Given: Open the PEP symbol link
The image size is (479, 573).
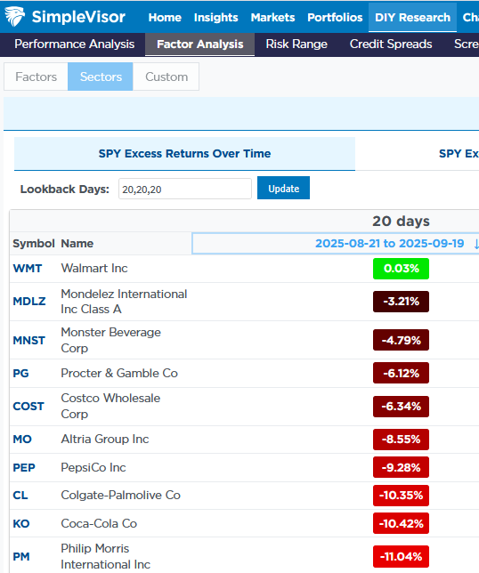Looking at the screenshot, I should tap(24, 468).
